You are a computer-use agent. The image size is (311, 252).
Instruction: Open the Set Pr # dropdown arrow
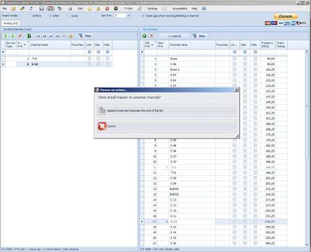point(129,16)
